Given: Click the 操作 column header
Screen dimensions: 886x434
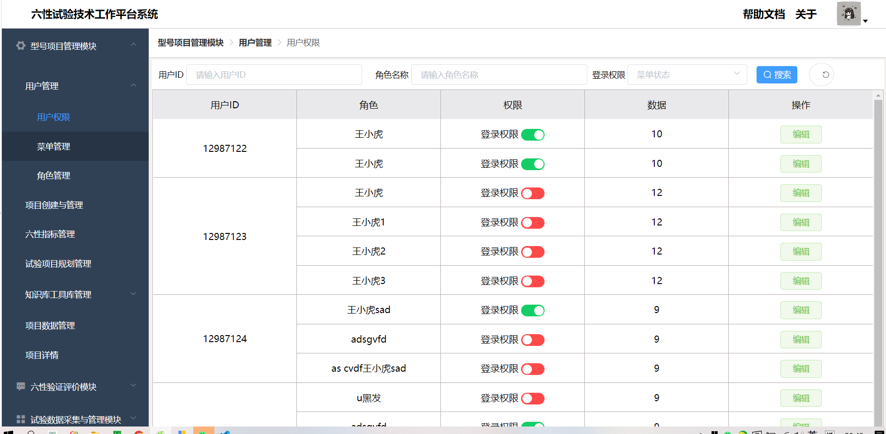Looking at the screenshot, I should (801, 105).
